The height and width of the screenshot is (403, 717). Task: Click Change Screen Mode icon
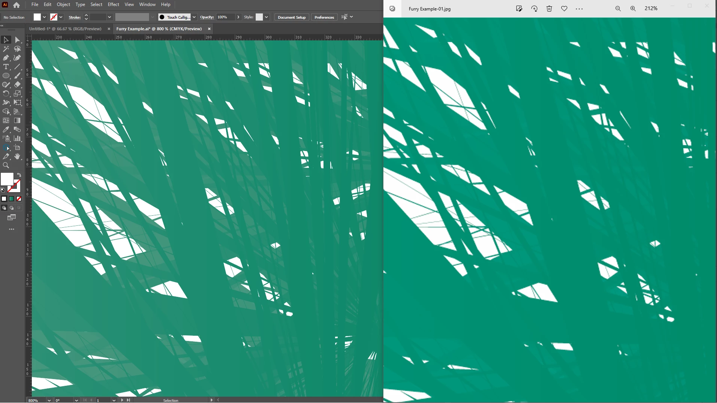[12, 218]
